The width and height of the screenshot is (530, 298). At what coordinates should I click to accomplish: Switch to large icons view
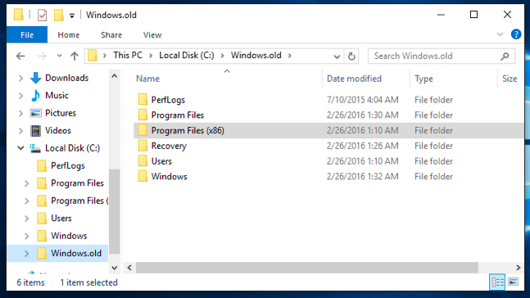pyautogui.click(x=513, y=282)
